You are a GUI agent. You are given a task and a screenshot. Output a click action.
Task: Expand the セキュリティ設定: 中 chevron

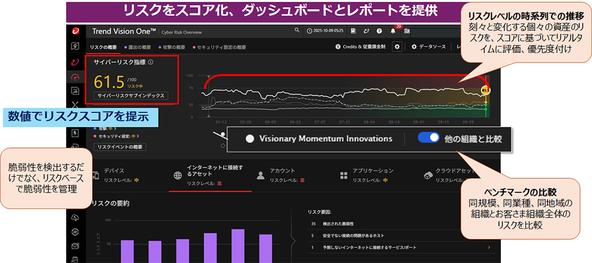(x=138, y=136)
